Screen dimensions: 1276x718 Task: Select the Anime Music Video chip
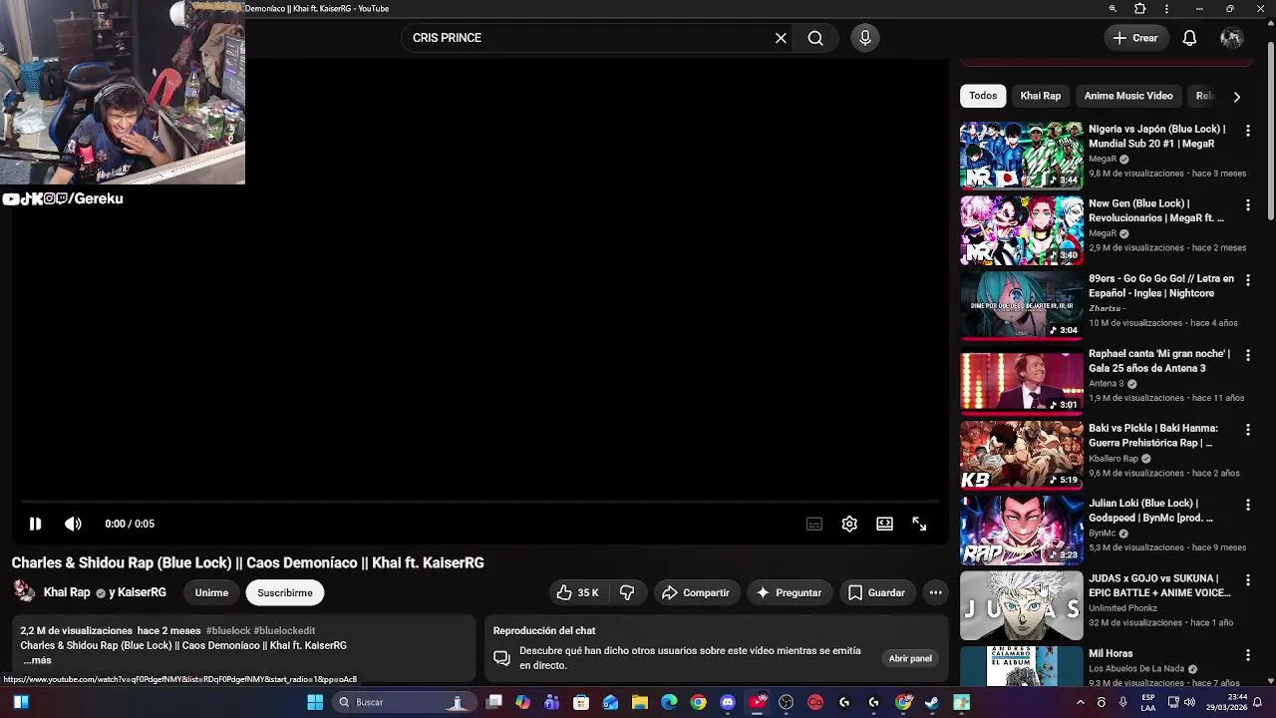(1128, 96)
